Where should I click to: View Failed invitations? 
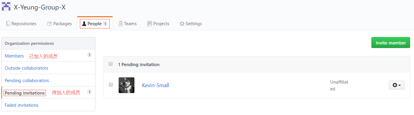coord(21,105)
